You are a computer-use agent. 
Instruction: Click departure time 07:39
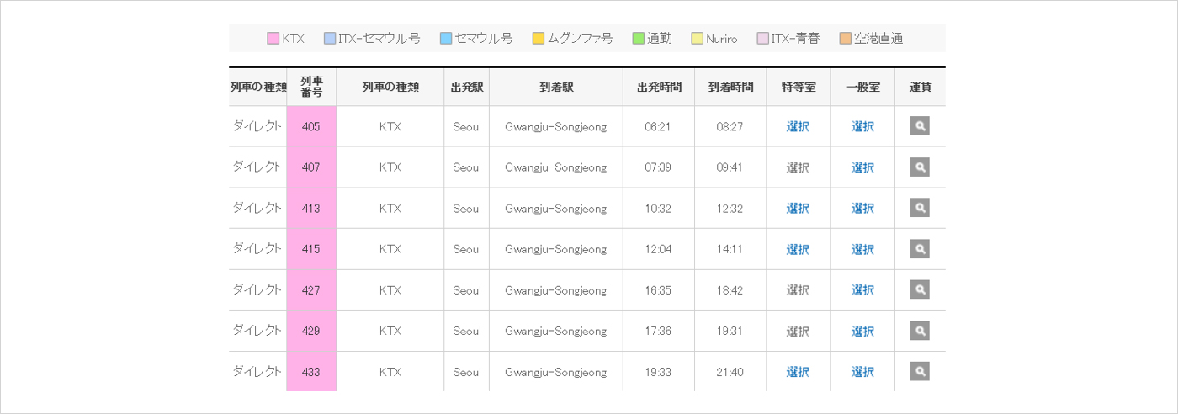[x=658, y=167]
